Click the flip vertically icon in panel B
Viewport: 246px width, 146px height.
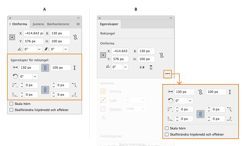point(151,67)
